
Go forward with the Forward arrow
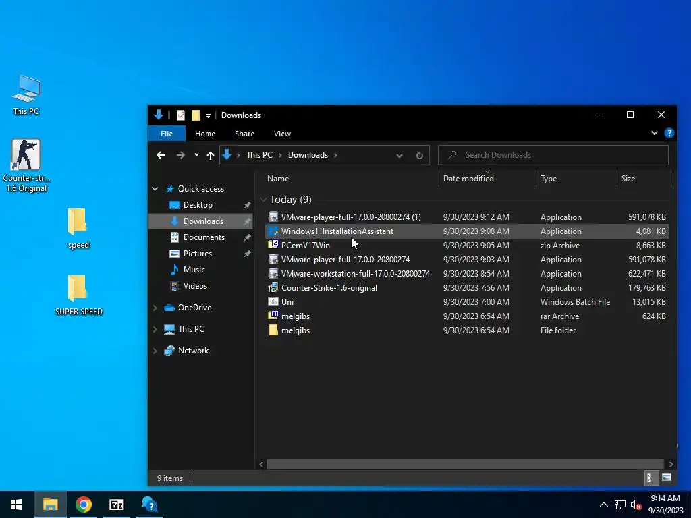coord(180,155)
